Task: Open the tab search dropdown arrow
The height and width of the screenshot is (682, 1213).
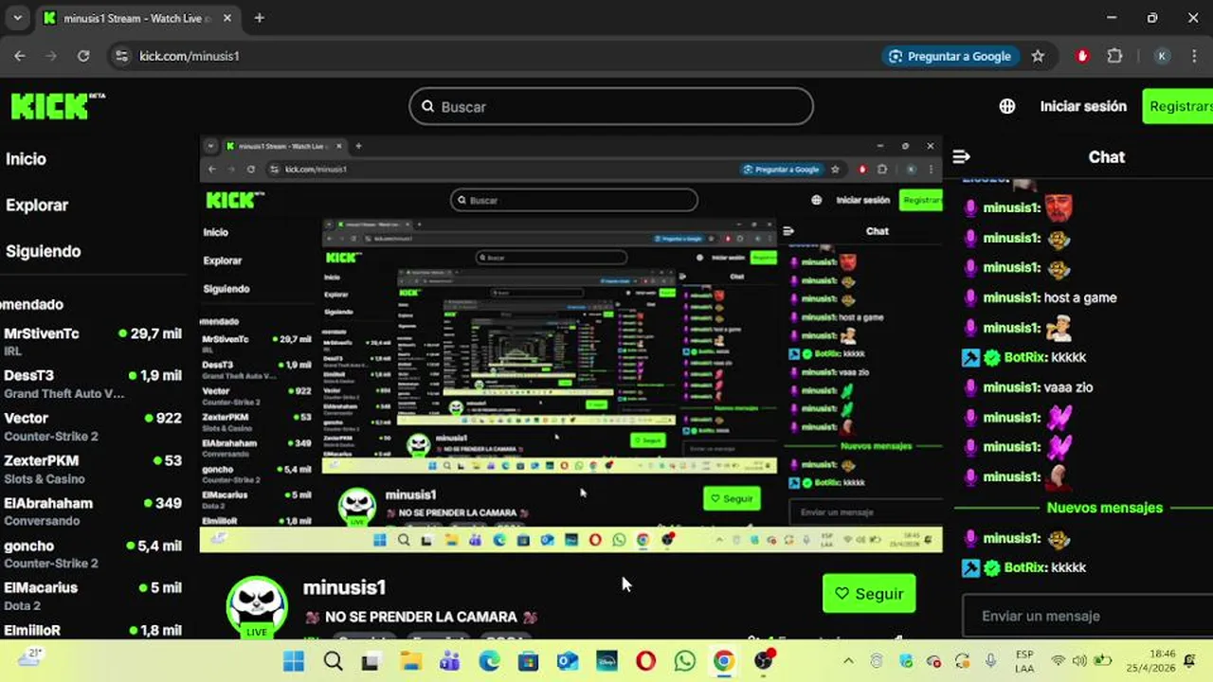Action: [17, 18]
